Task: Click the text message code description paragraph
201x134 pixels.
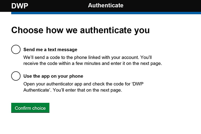Action: [x=93, y=60]
